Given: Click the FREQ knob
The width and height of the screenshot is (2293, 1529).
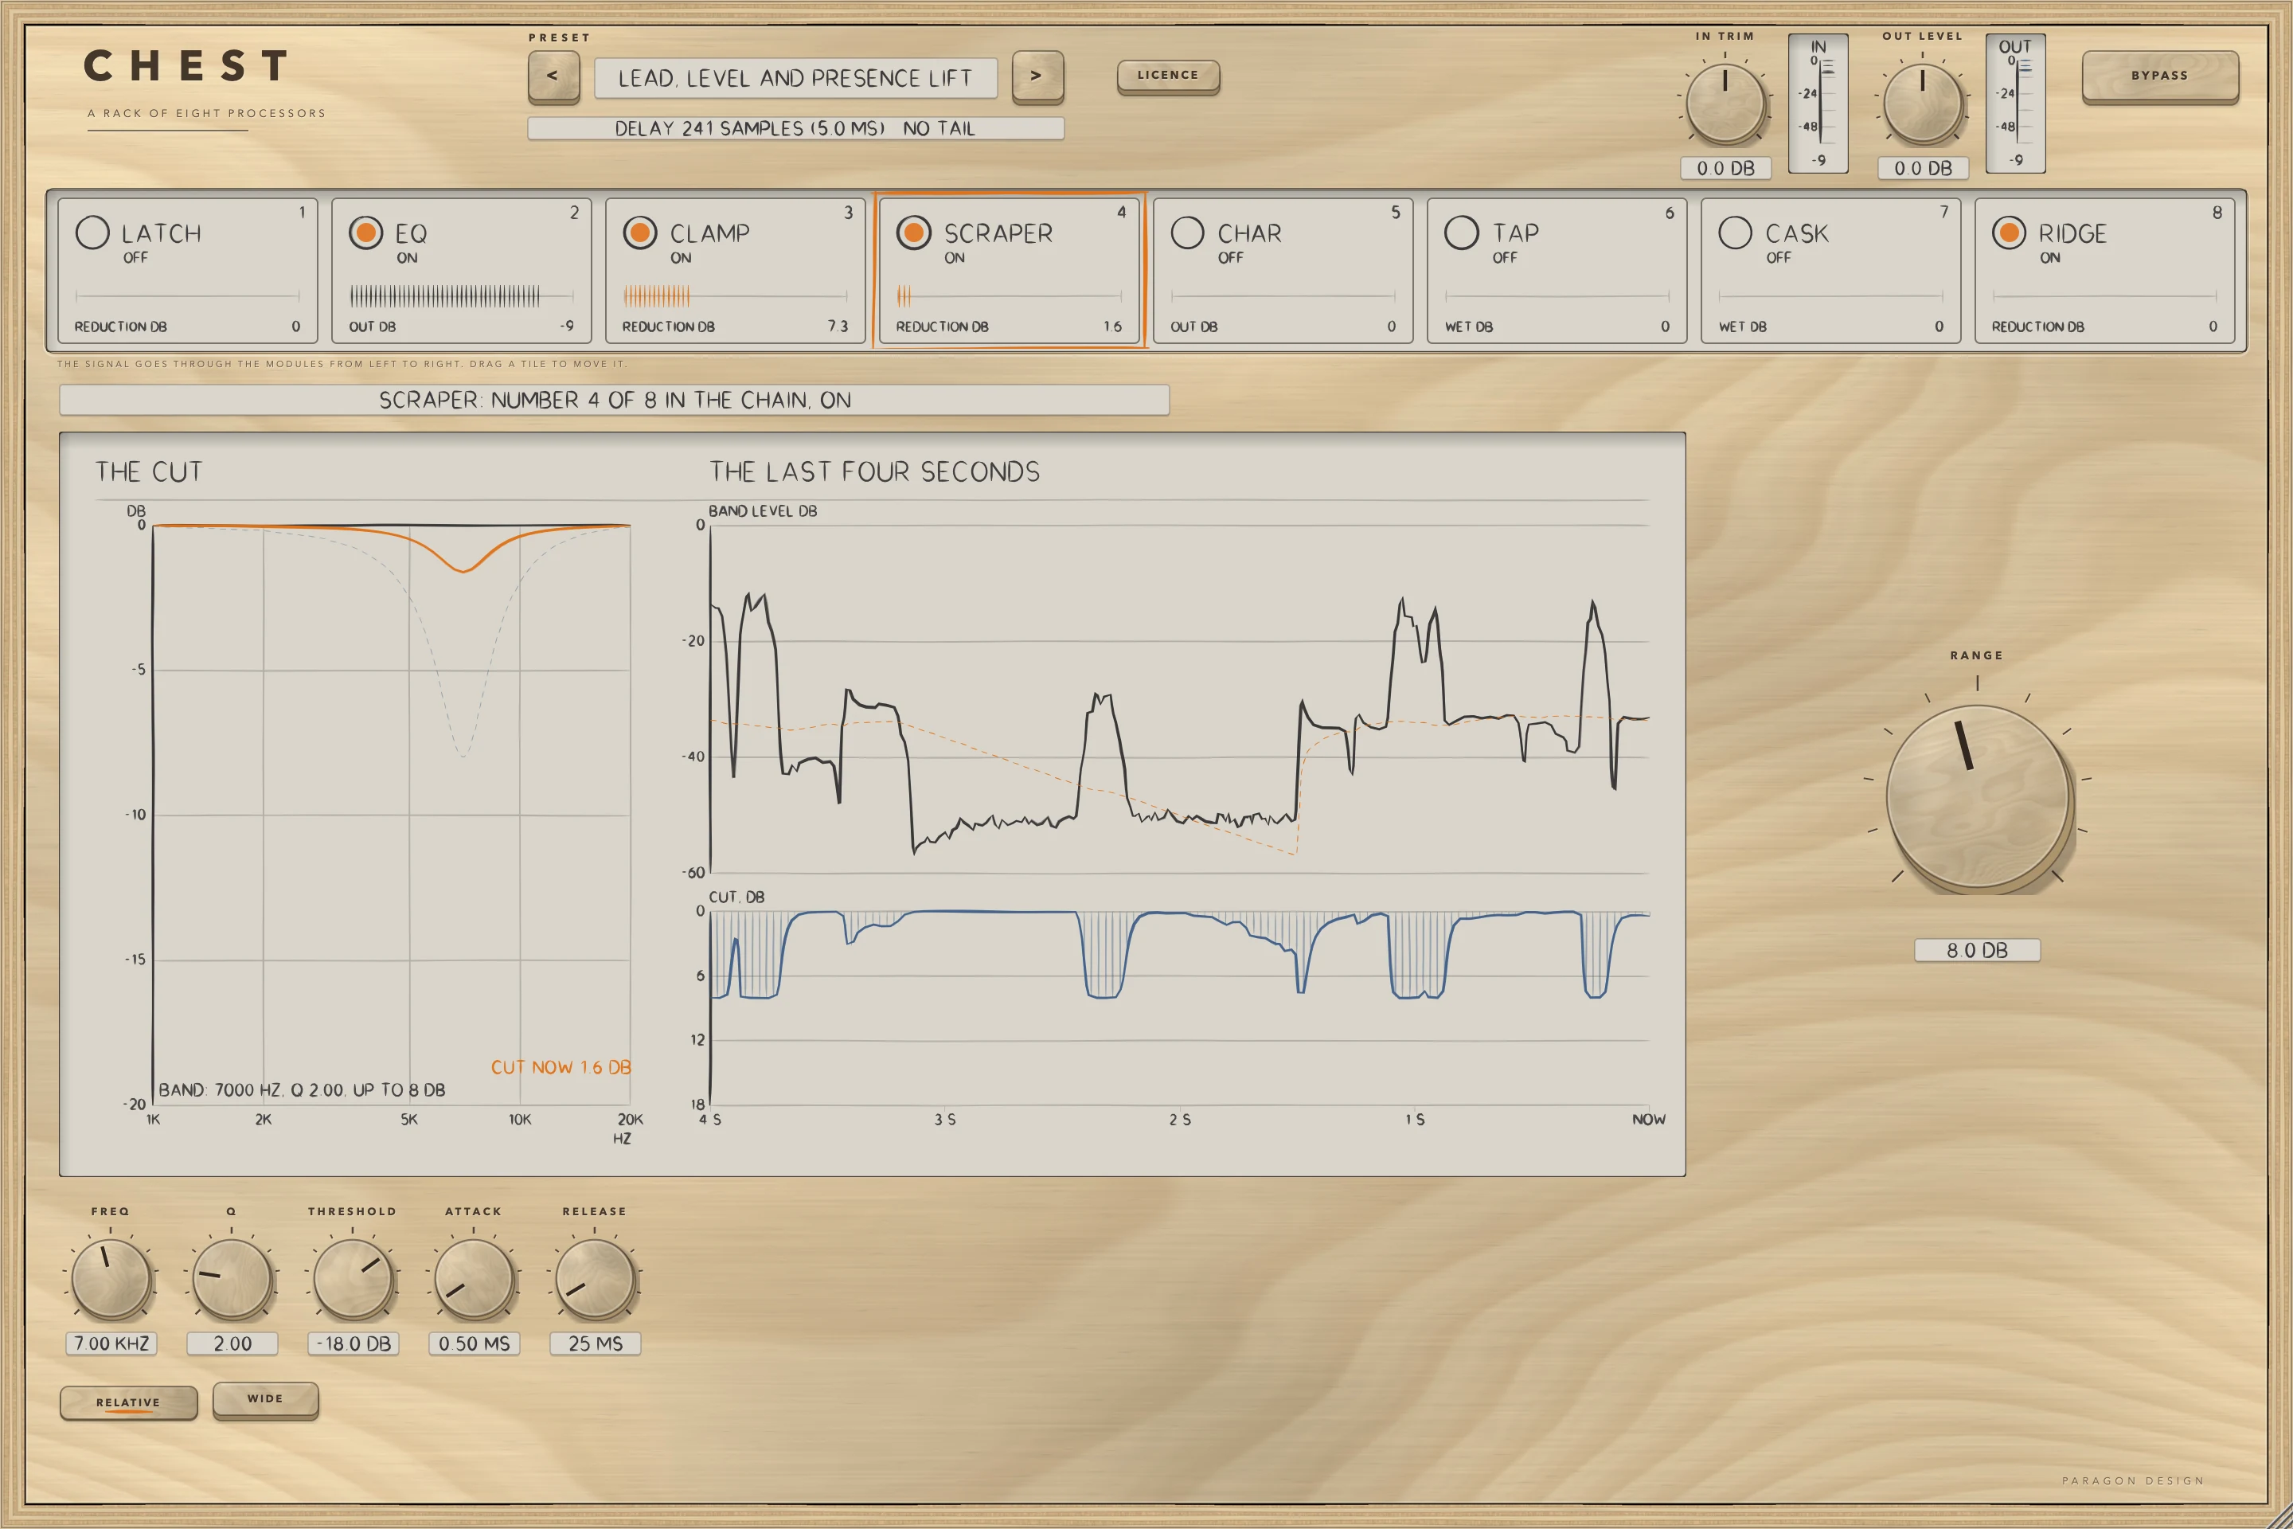Looking at the screenshot, I should (x=111, y=1278).
